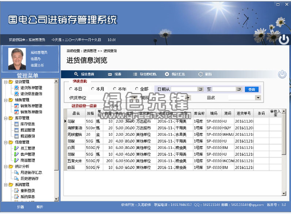Click 导出EXCEL export tool
Screen dimensions: 291x214
(145, 74)
